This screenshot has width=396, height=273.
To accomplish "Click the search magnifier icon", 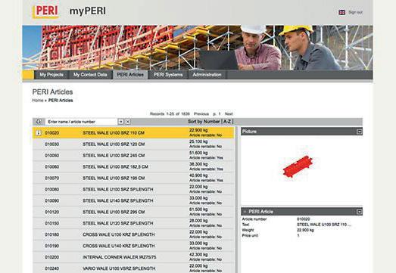I will pyautogui.click(x=39, y=122).
